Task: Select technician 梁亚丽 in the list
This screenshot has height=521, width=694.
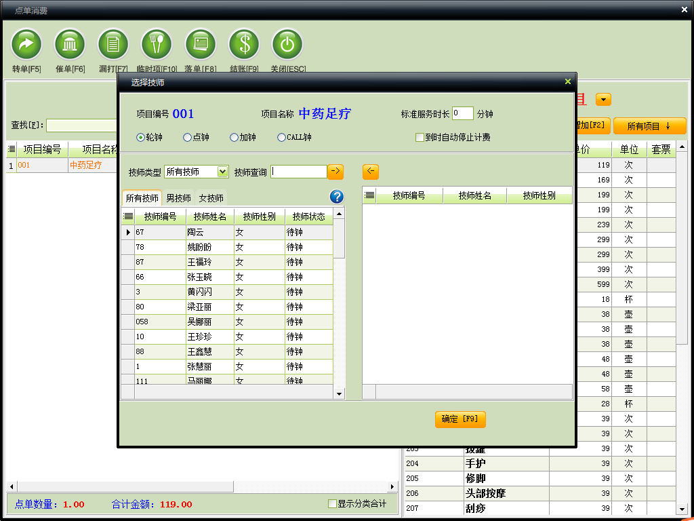Action: [x=228, y=307]
